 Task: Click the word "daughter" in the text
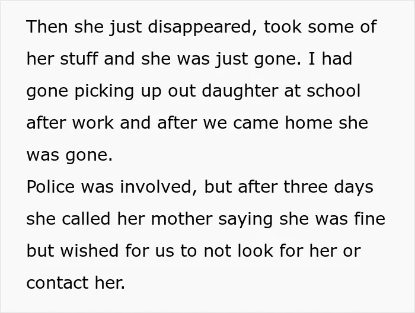tap(240, 91)
